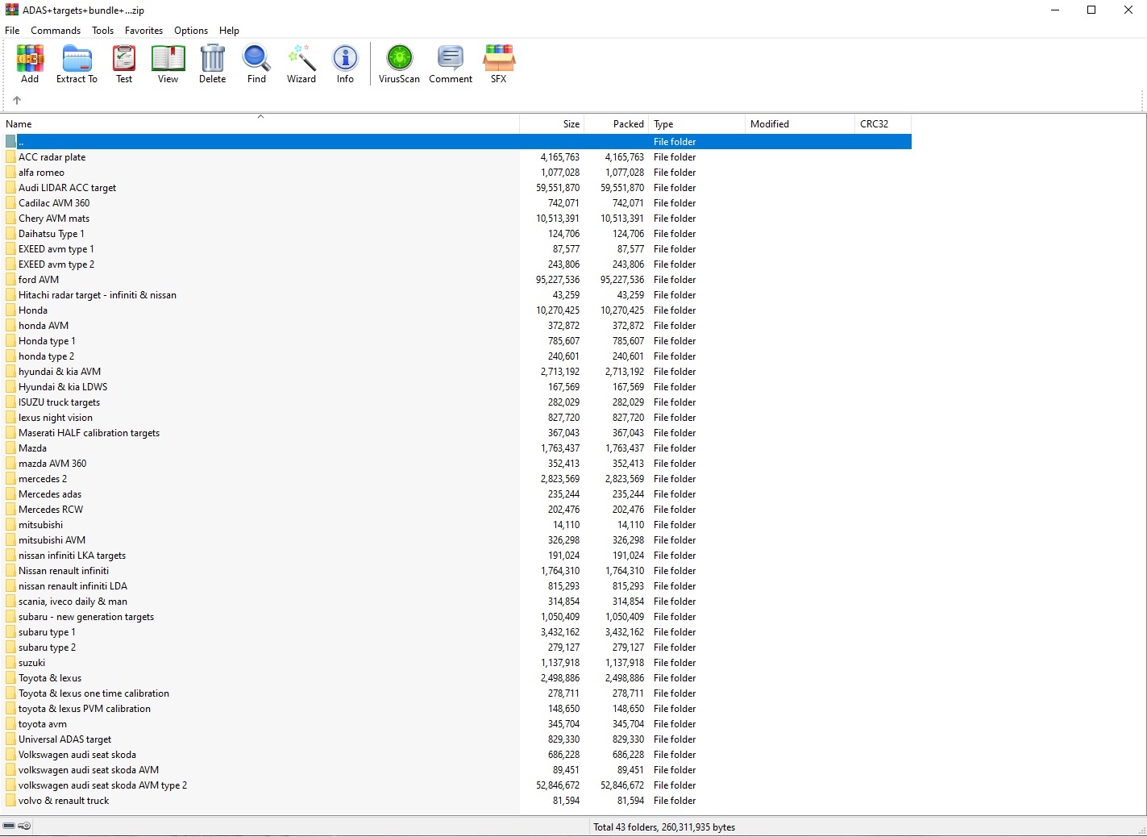Click the disk icon in status bar
This screenshot has width=1147, height=837.
click(x=9, y=826)
